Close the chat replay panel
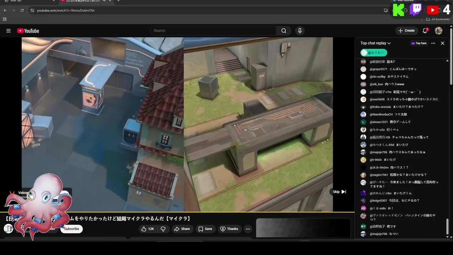This screenshot has height=255, width=453. 442,43
